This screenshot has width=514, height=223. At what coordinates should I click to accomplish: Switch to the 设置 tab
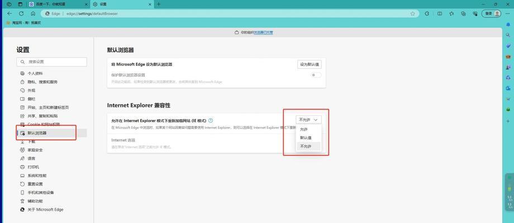[x=122, y=4]
